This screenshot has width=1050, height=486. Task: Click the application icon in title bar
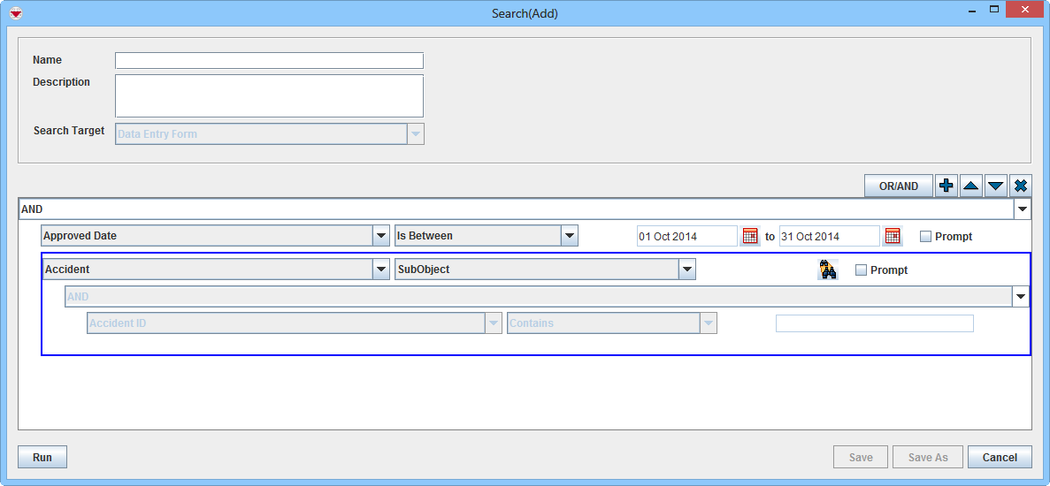15,13
